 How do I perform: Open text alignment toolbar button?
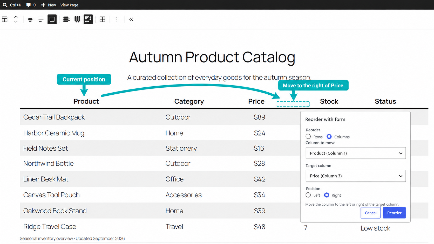tap(41, 19)
